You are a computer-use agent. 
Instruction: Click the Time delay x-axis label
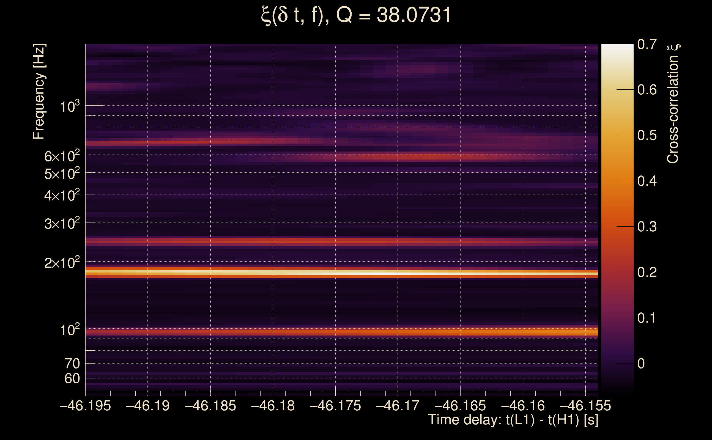(x=513, y=420)
